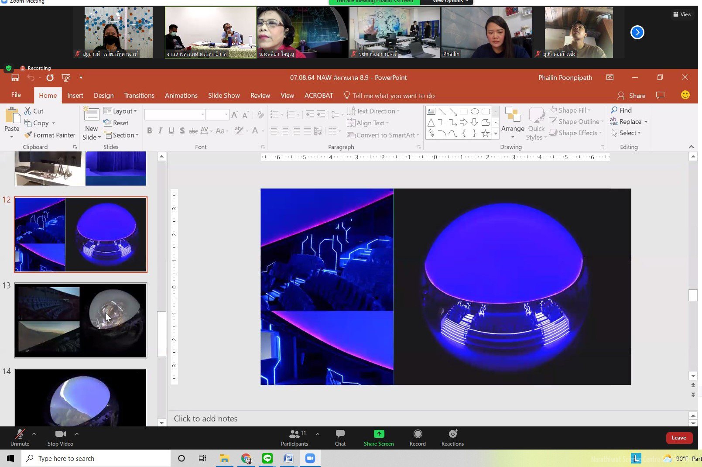This screenshot has height=467, width=702.
Task: Click the Share button in PowerPoint
Action: (x=631, y=96)
